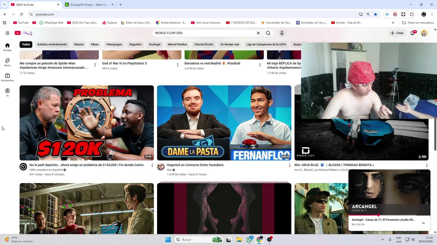Select the Mixes filter chip
The width and height of the screenshot is (437, 245).
click(95, 44)
